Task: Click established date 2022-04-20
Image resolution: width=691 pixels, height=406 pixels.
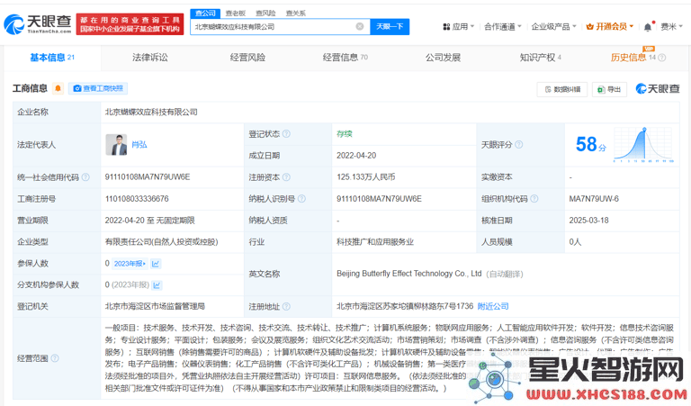Action: point(356,156)
